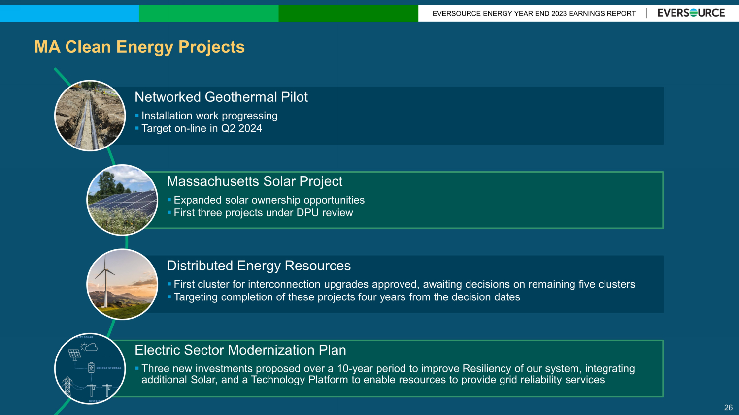Select the geothermal trench circular photo
Image resolution: width=739 pixels, height=415 pixels.
click(x=90, y=116)
